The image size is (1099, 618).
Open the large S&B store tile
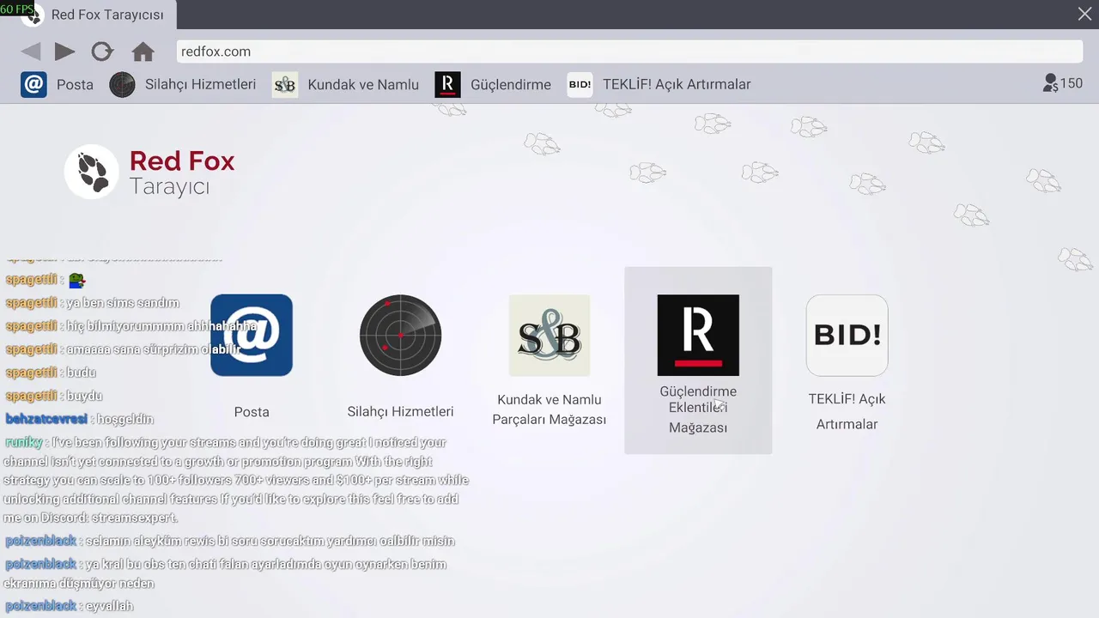pos(549,335)
